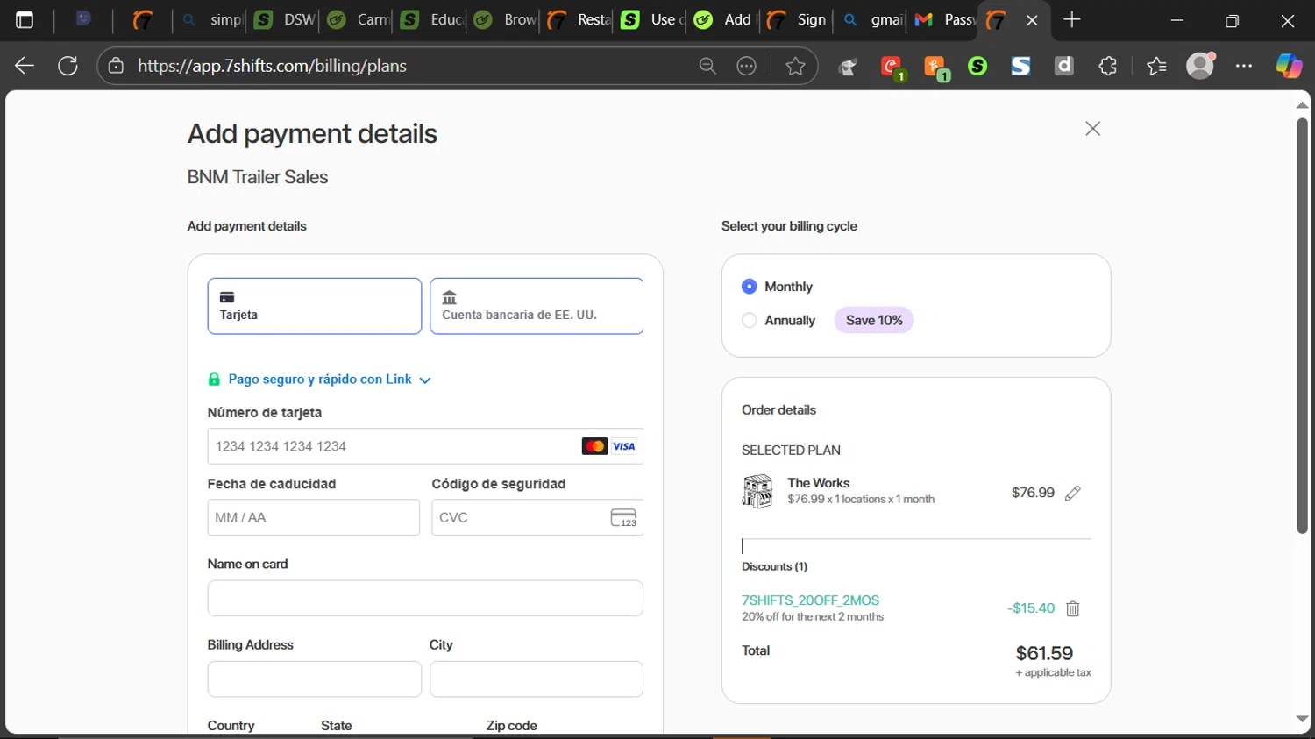Click the blue S extension icon

pos(1020,66)
